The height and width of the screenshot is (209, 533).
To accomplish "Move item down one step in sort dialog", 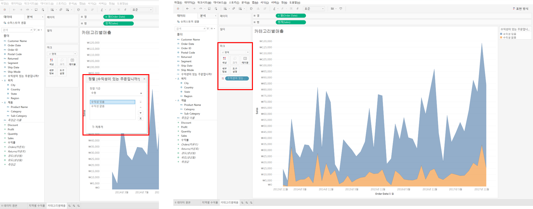I will (140, 113).
